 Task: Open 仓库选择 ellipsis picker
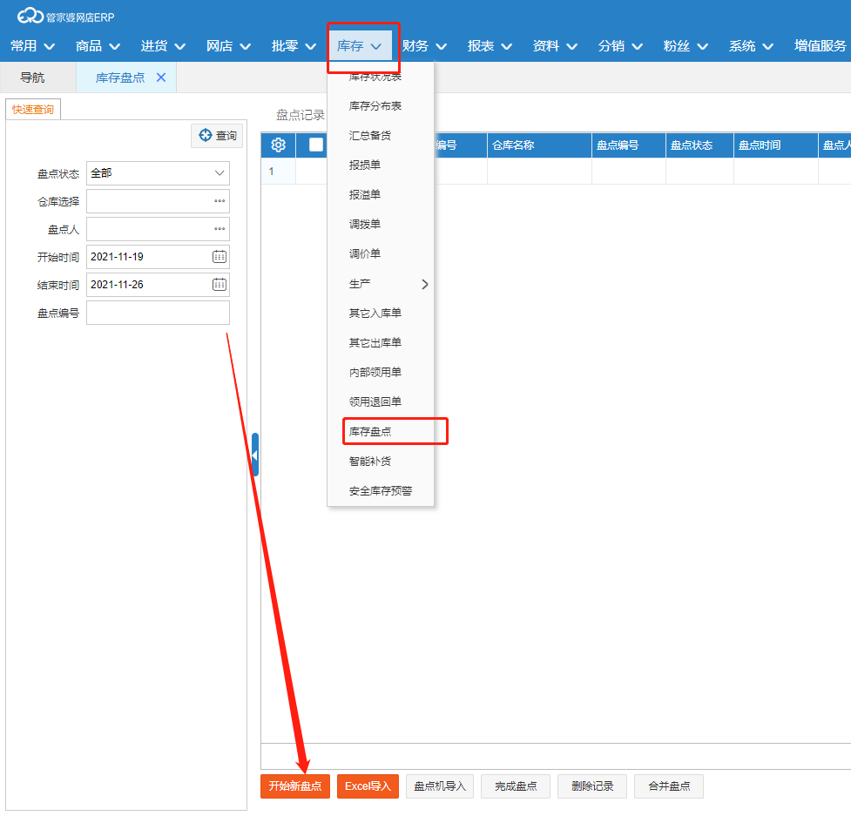[220, 201]
